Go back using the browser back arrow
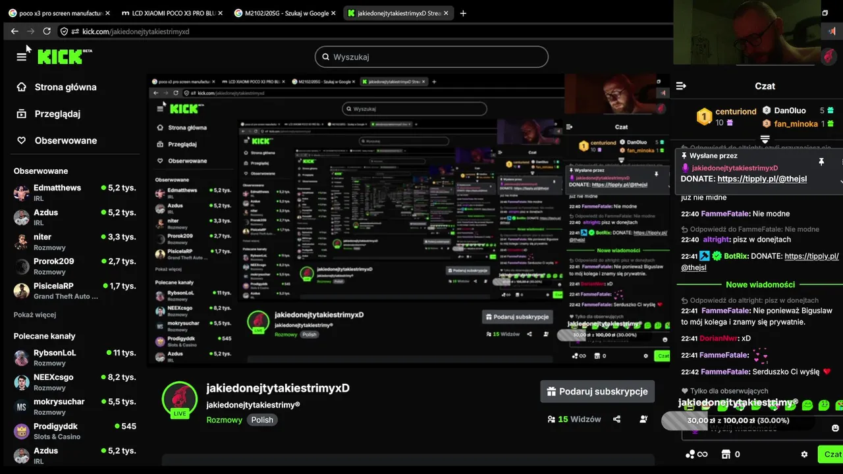This screenshot has width=843, height=474. point(14,31)
